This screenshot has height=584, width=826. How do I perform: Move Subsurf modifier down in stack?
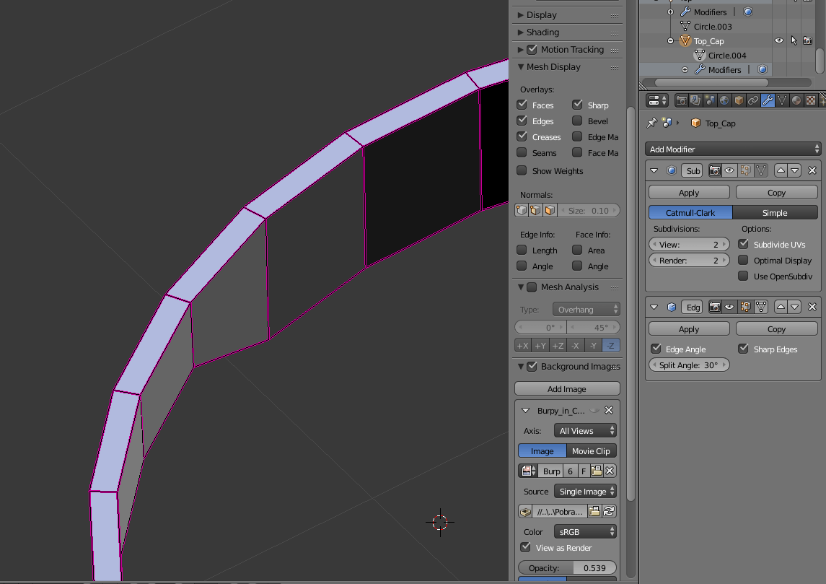coord(795,170)
